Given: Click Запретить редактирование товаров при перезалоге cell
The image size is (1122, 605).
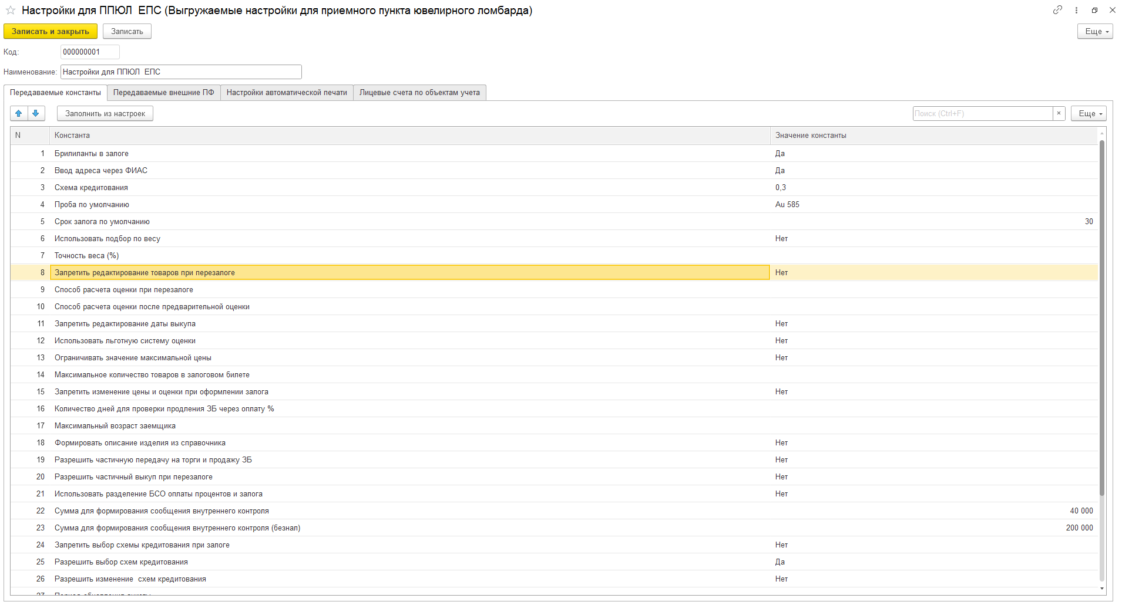Looking at the screenshot, I should [x=409, y=272].
